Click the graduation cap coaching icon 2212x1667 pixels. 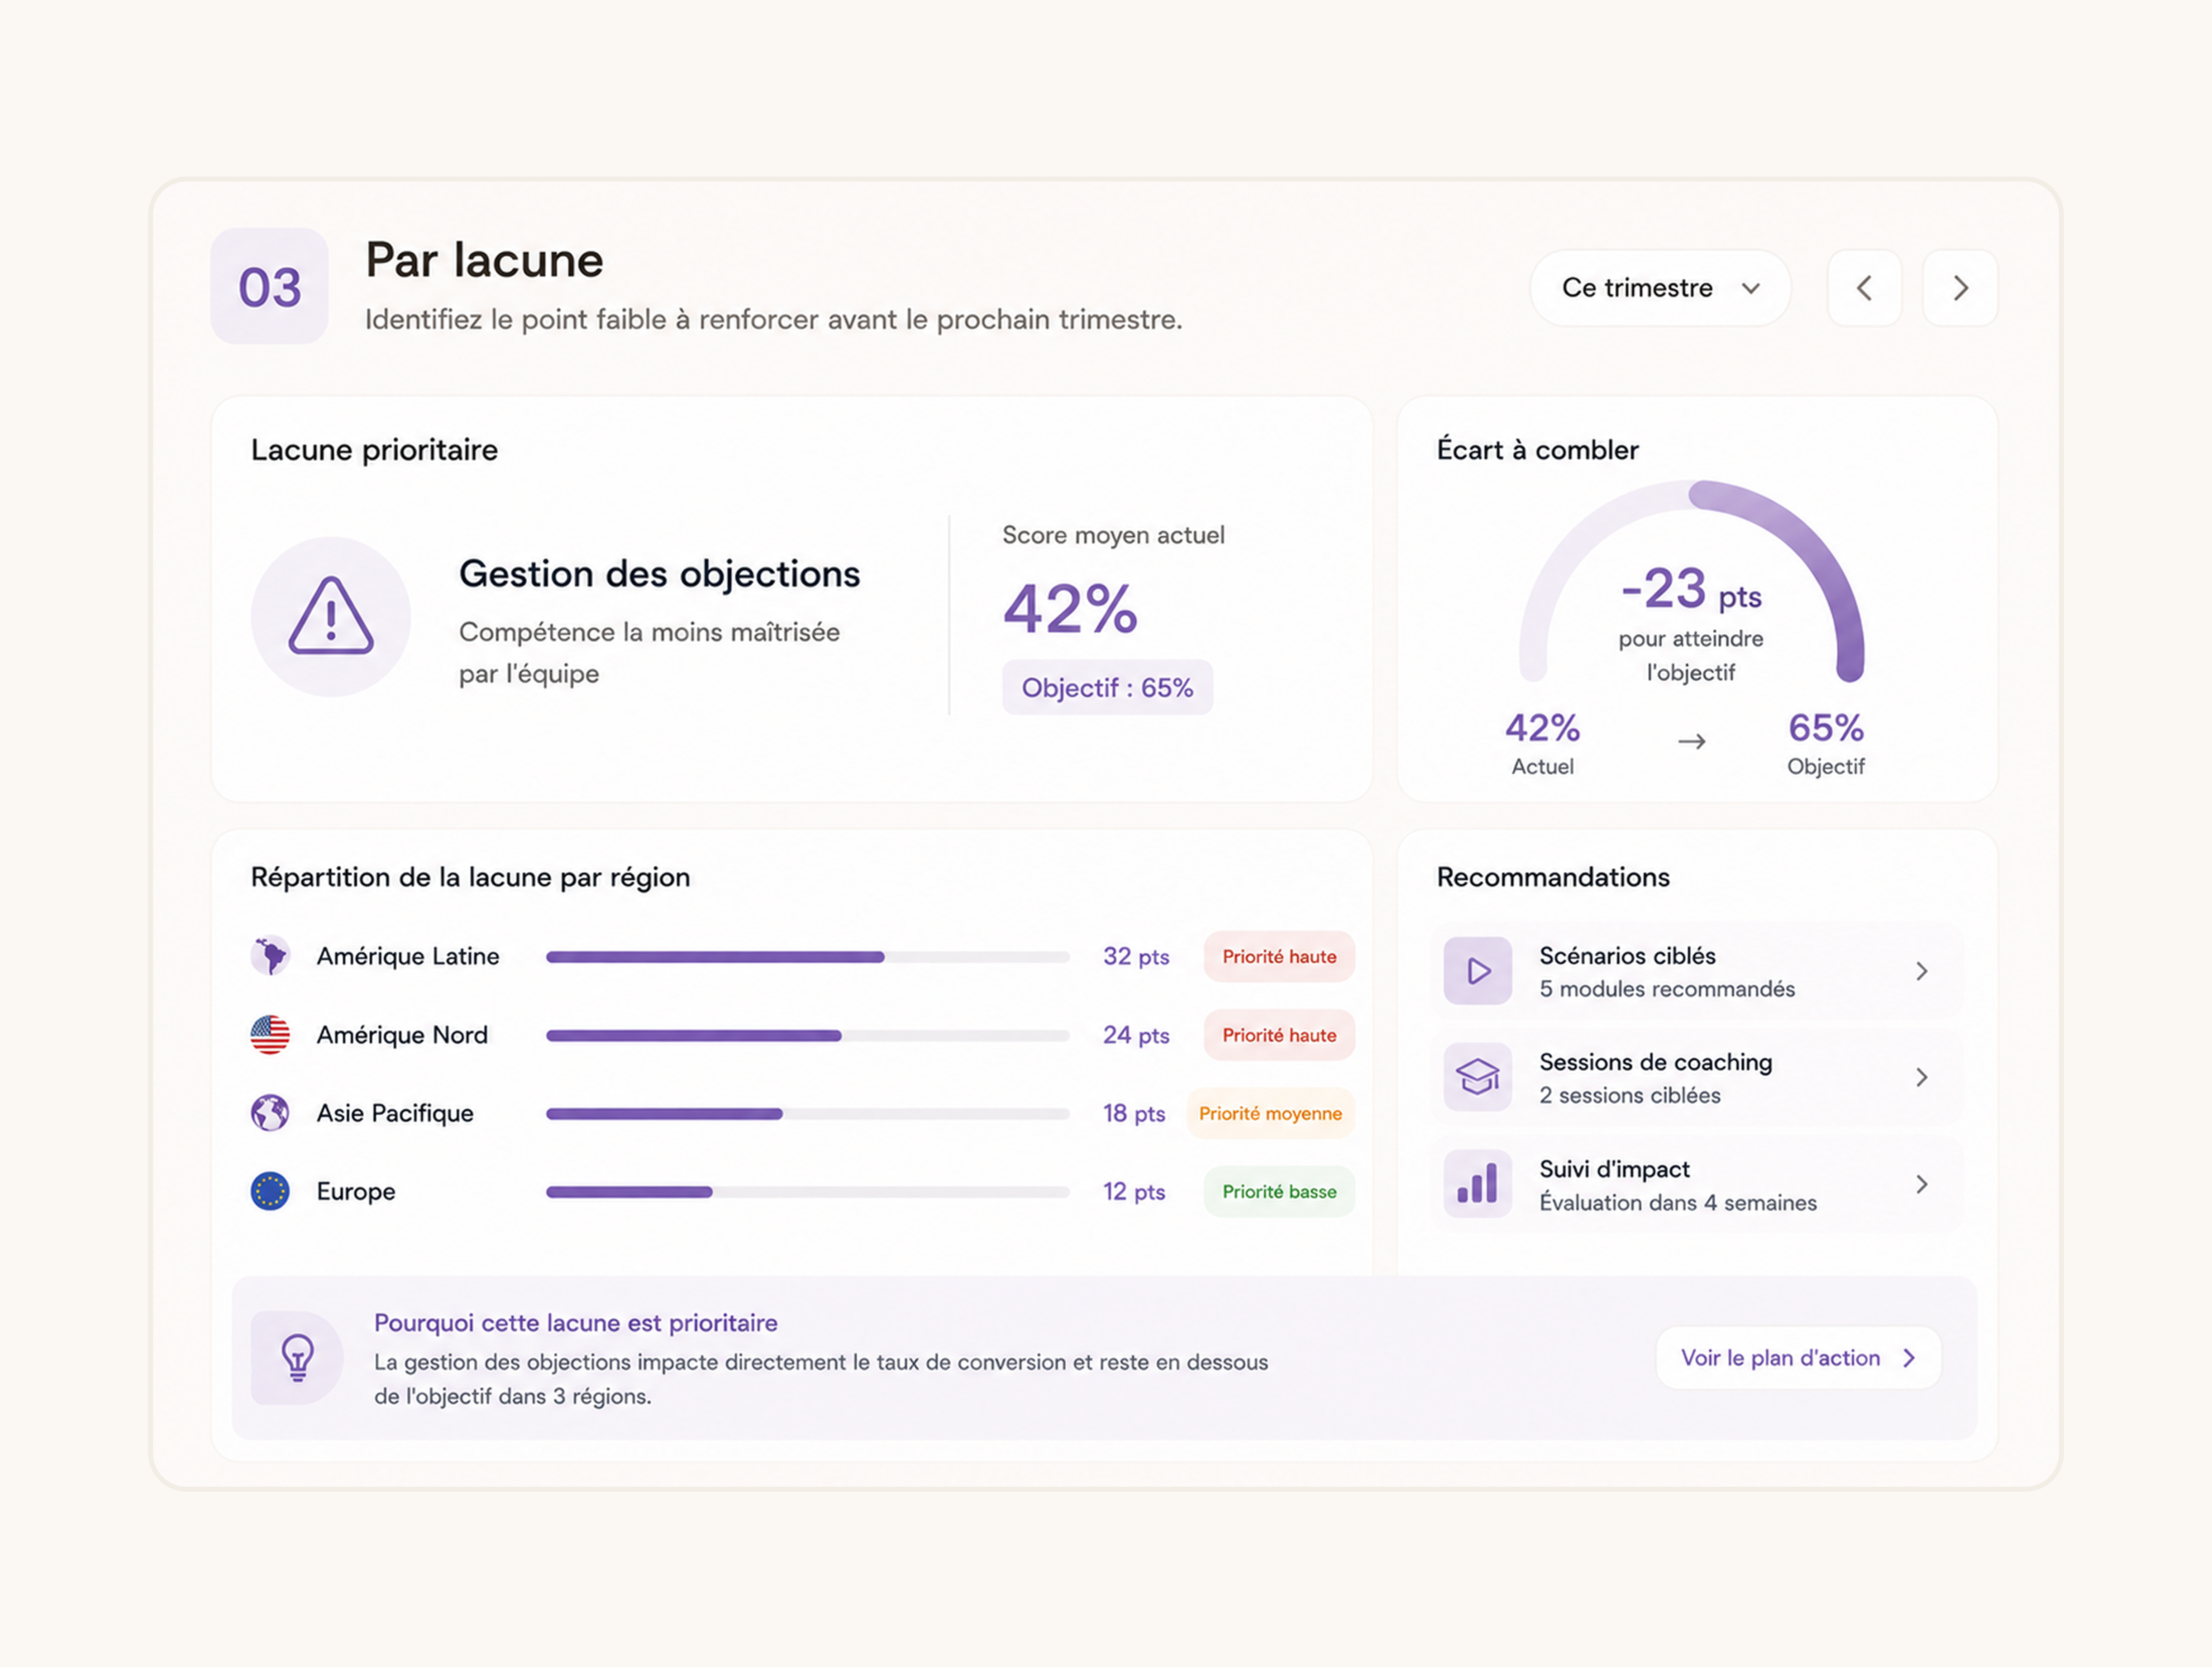[1478, 1078]
